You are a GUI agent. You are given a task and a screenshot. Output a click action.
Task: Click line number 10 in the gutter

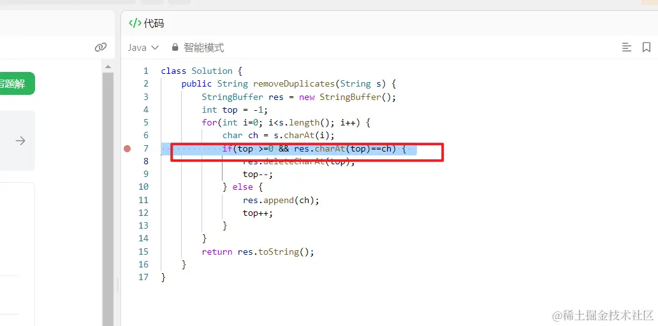pos(143,187)
